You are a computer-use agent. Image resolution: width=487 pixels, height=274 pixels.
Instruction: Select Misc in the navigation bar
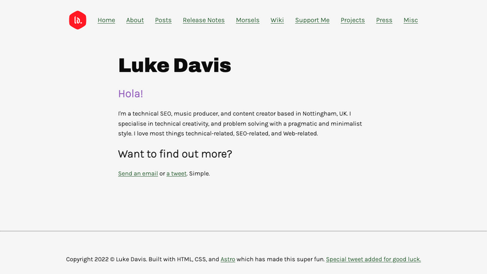pyautogui.click(x=410, y=20)
